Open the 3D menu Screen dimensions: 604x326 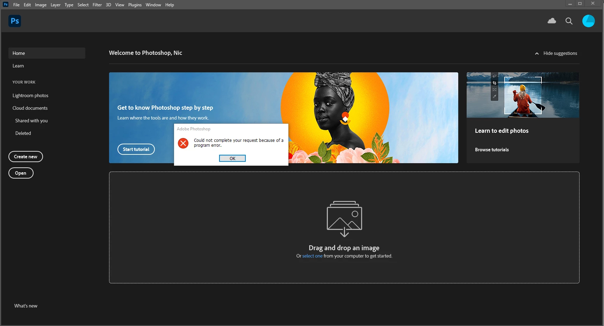[108, 5]
